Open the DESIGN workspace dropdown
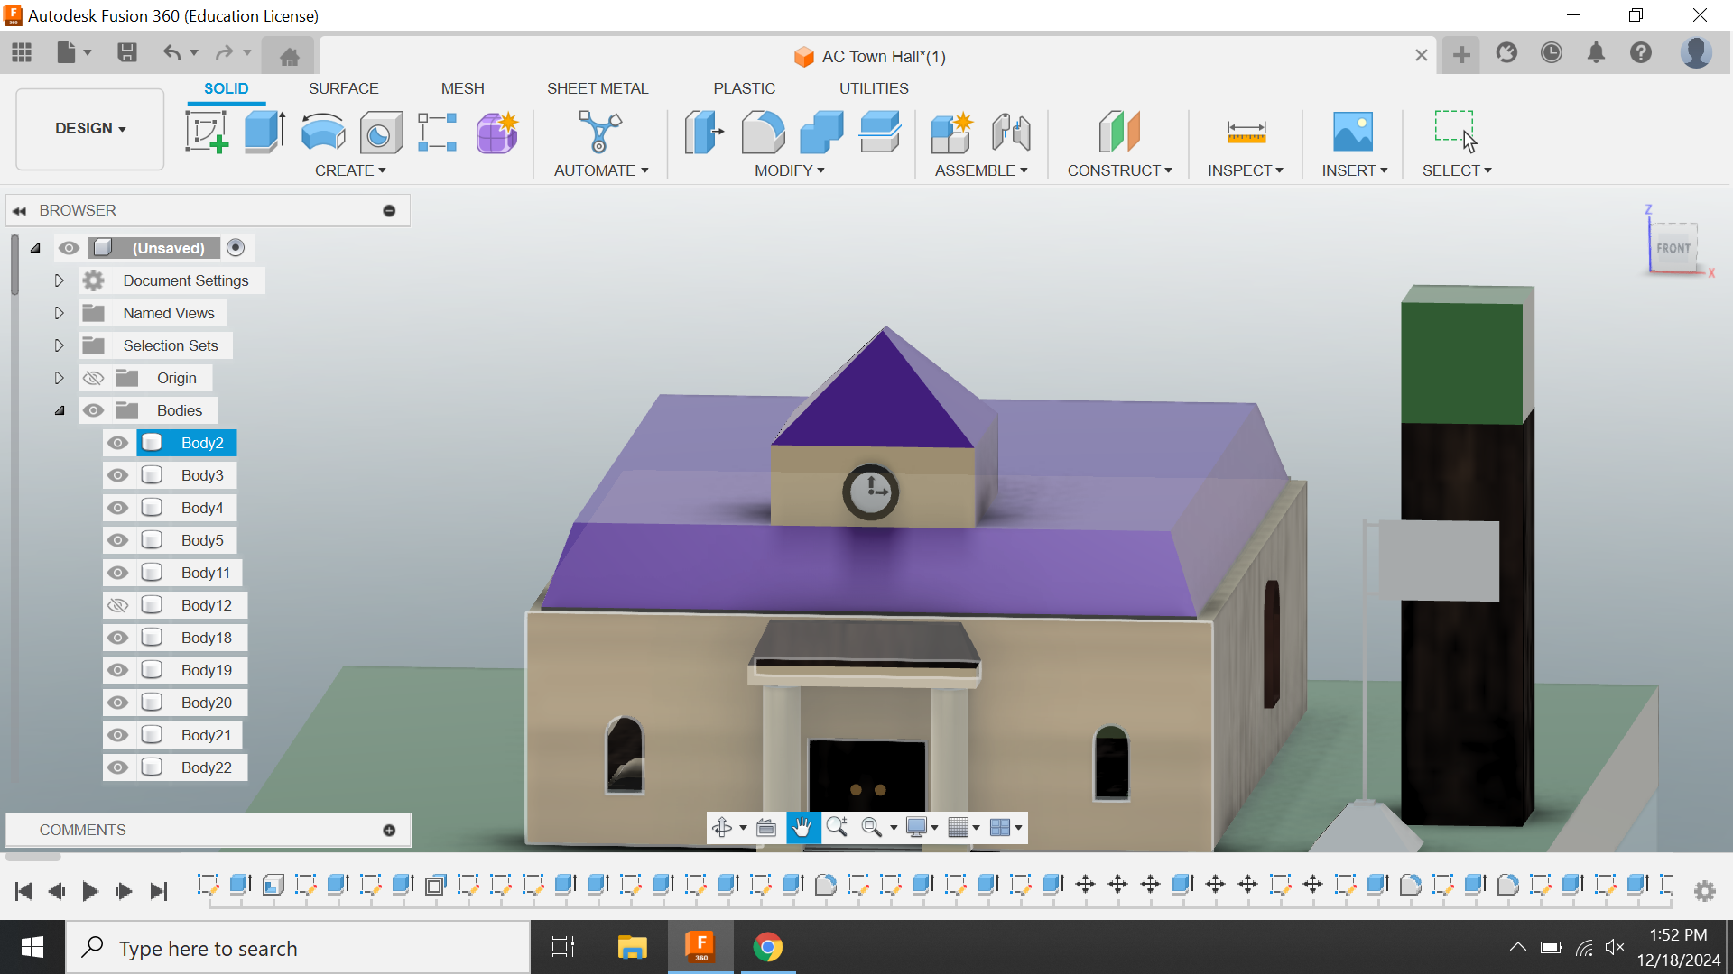Screen dimensions: 1733x974 pos(90,128)
